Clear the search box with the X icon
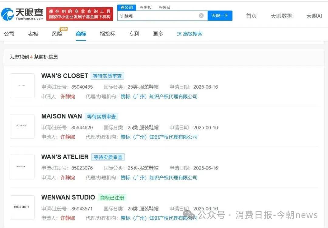 click(201, 16)
